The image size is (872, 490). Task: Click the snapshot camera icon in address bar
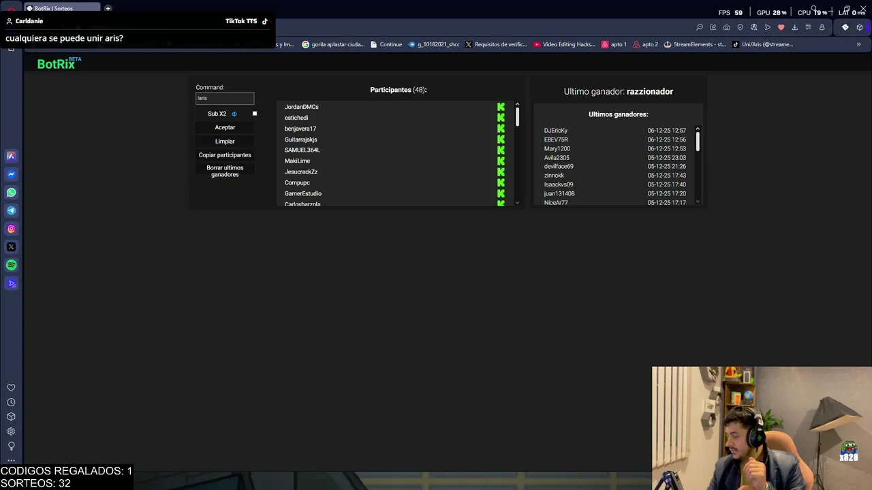click(726, 27)
